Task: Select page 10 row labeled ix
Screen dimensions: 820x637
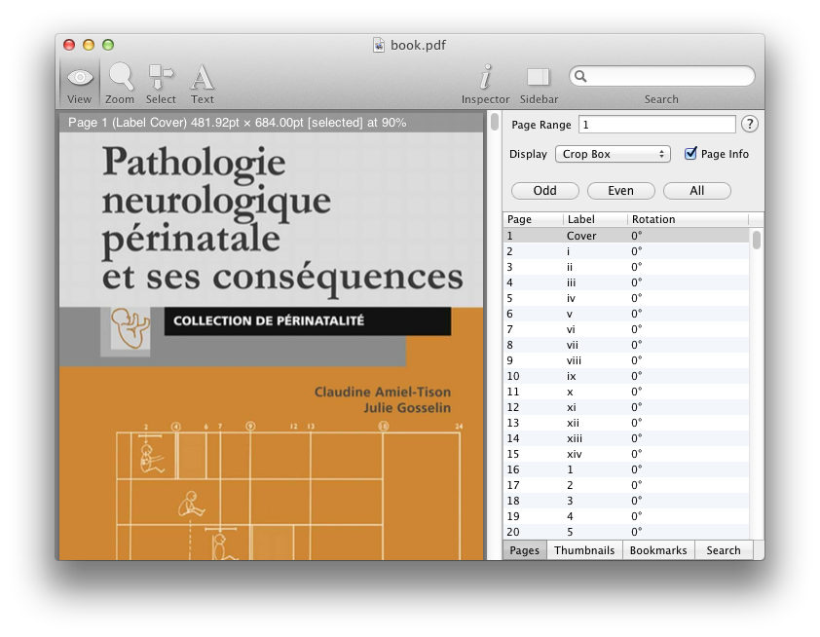Action: (x=626, y=376)
